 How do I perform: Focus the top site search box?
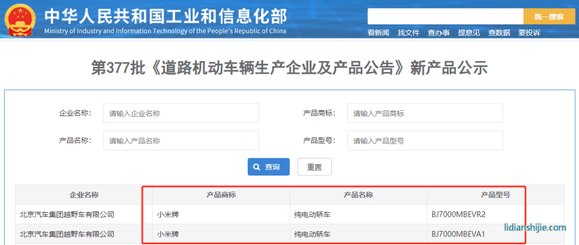(x=445, y=17)
